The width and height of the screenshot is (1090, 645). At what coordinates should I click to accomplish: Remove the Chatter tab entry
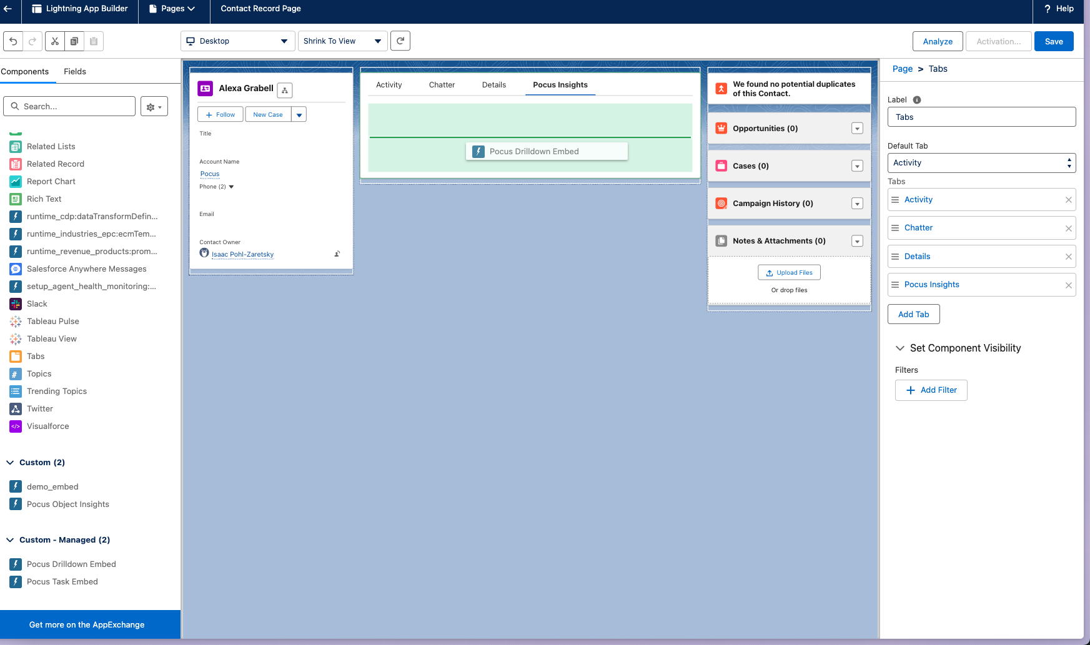coord(1069,229)
